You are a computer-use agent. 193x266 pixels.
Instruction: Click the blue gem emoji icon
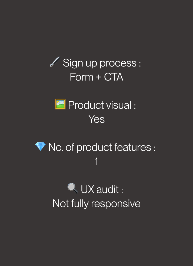pyautogui.click(x=40, y=146)
